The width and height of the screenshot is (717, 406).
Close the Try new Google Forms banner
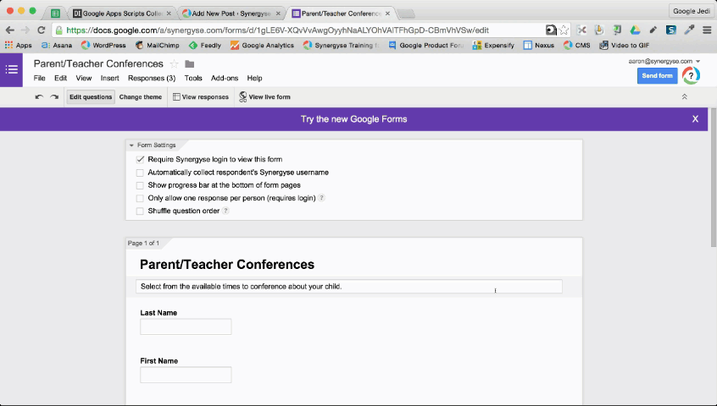[x=695, y=119]
